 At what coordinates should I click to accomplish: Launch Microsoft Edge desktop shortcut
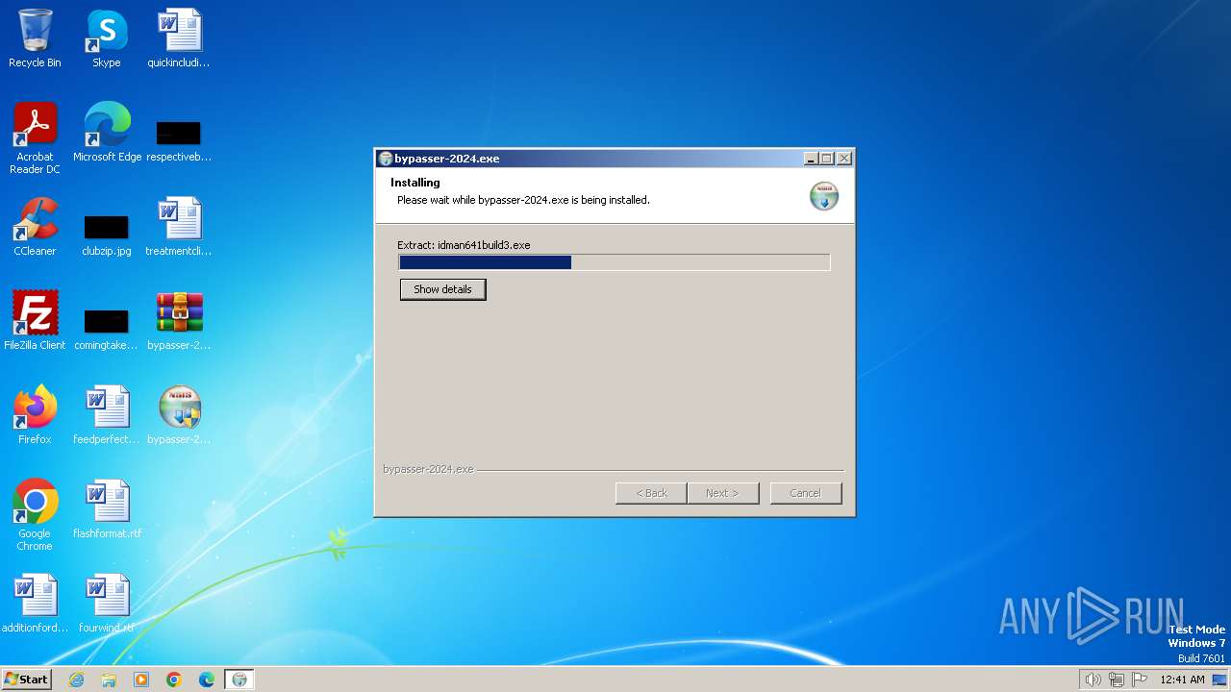[107, 133]
